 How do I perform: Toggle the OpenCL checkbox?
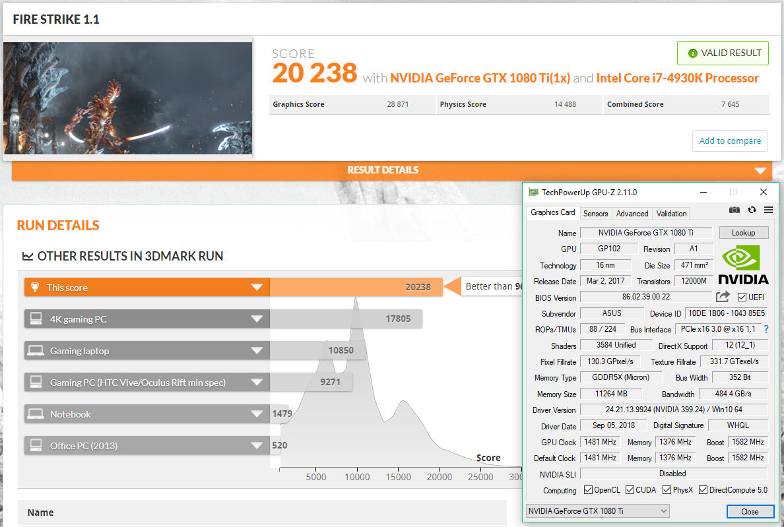point(588,490)
